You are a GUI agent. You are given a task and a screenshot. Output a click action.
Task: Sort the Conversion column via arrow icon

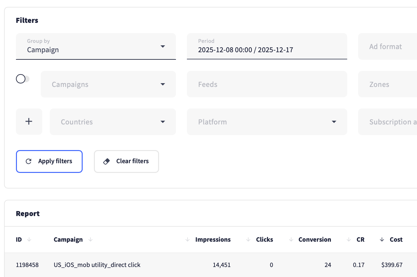291,239
